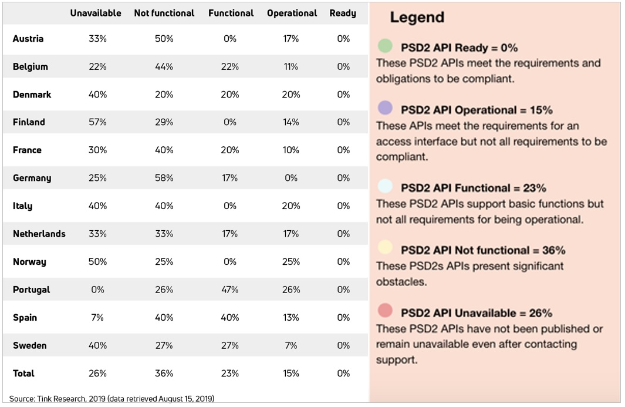Viewport: 625px width, 407px height.
Task: Click the Not functional column header
Action: (164, 13)
